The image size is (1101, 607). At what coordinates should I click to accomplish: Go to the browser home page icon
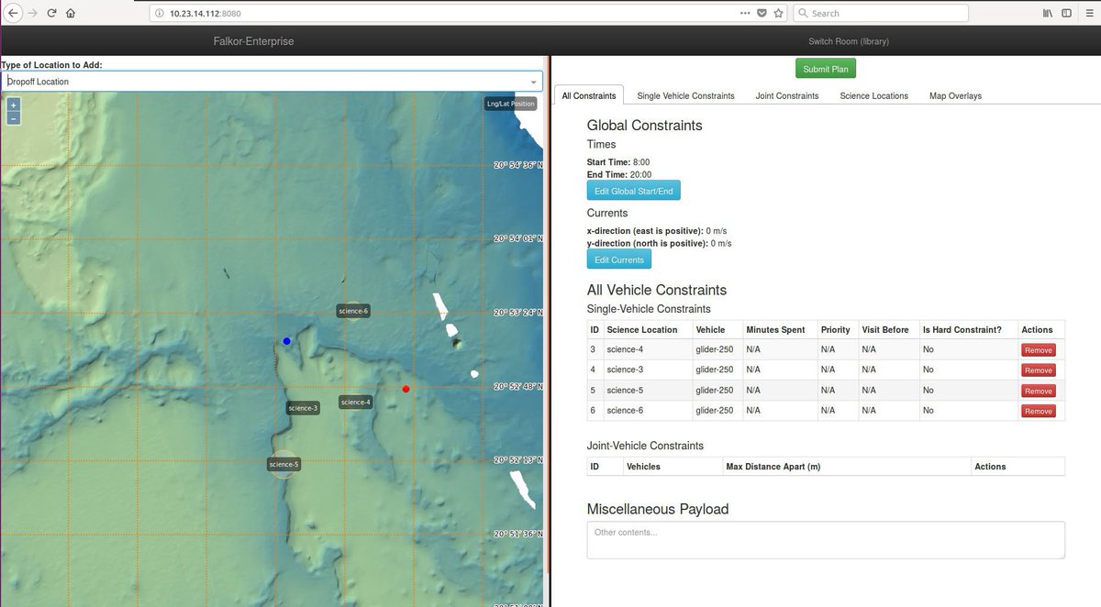tap(71, 13)
